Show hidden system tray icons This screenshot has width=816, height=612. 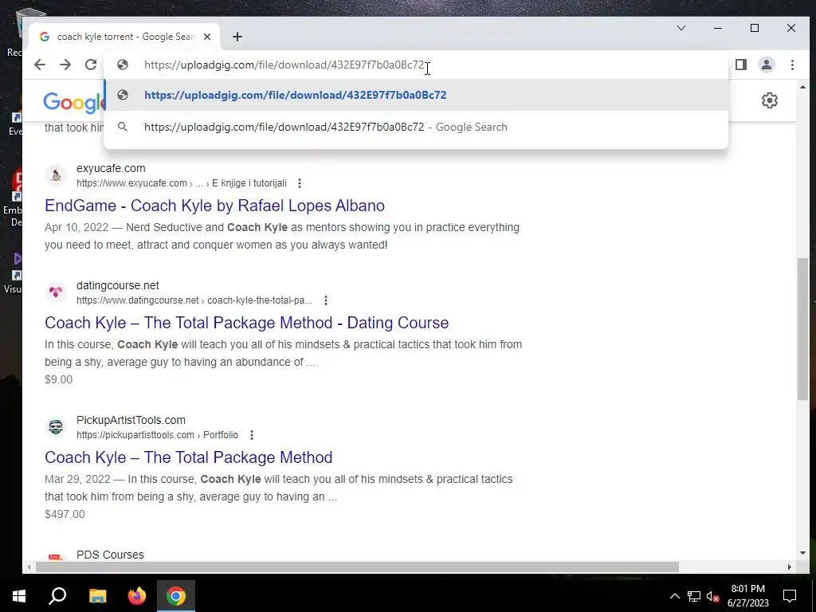(674, 596)
